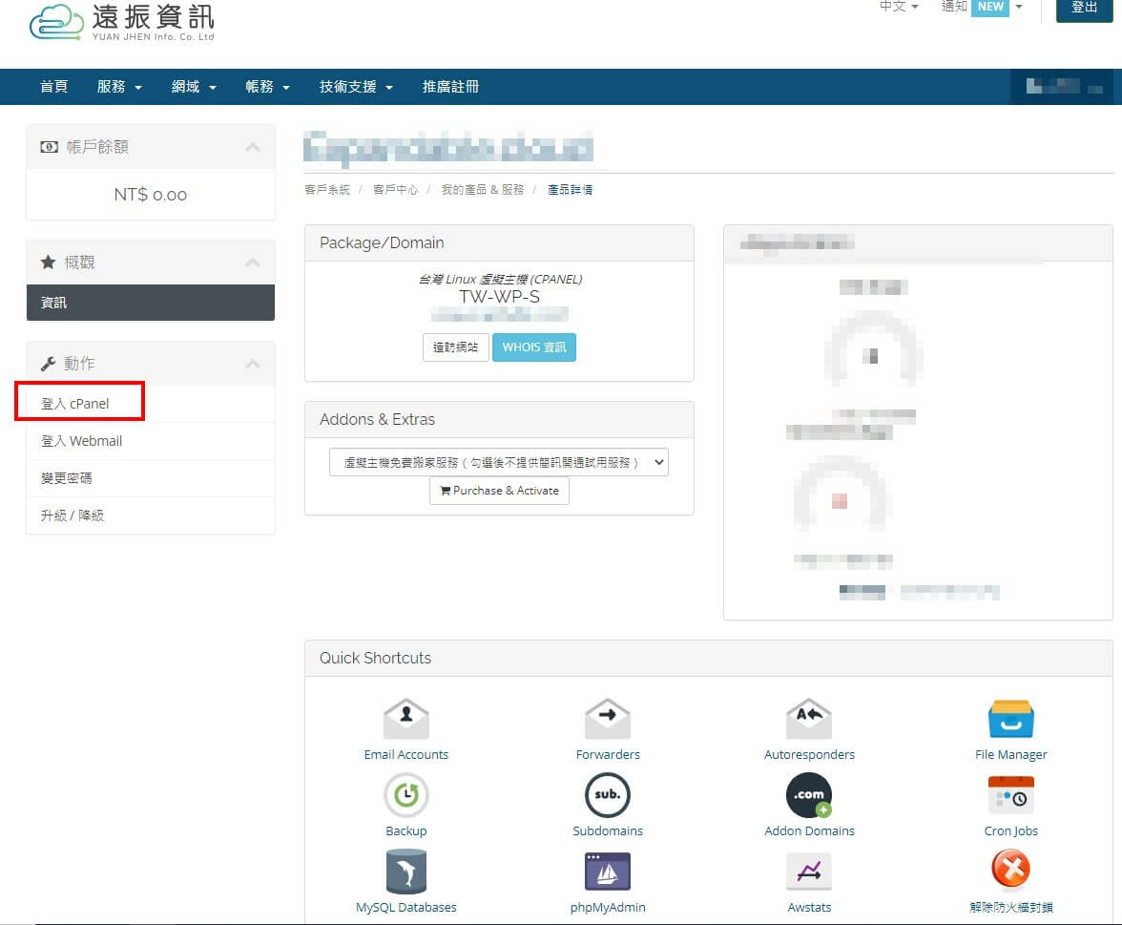The height and width of the screenshot is (925, 1122).
Task: Click the WHOIS 資訊 button
Action: 534,347
